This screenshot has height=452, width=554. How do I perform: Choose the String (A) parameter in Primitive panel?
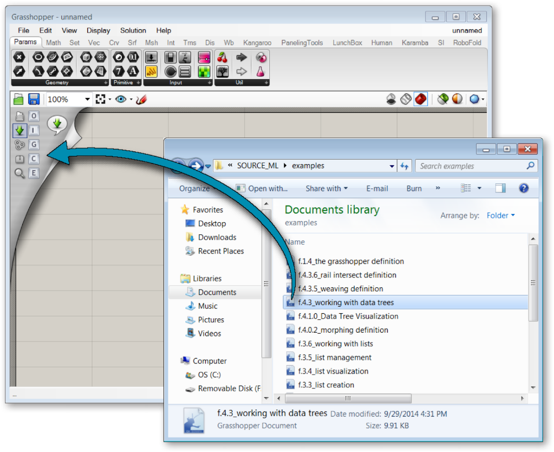(x=133, y=71)
